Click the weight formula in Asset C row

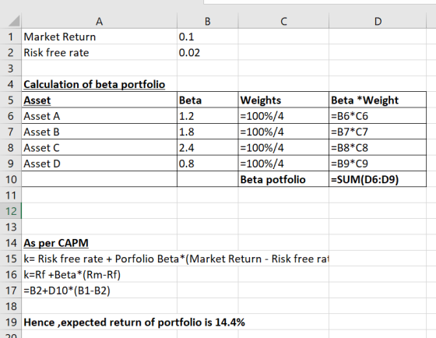[283, 148]
